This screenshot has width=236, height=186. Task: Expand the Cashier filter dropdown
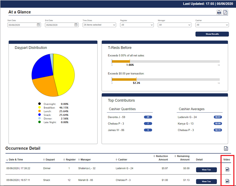[x=212, y=25]
